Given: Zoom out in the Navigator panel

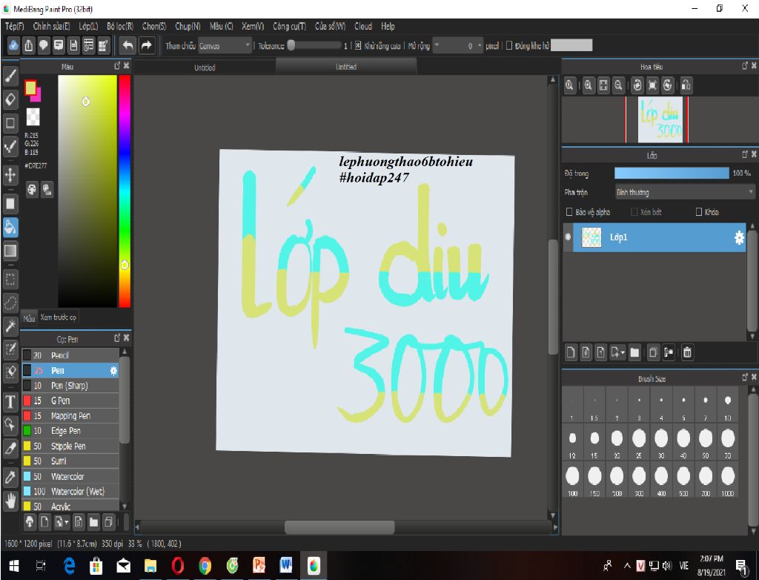Looking at the screenshot, I should click(x=618, y=86).
